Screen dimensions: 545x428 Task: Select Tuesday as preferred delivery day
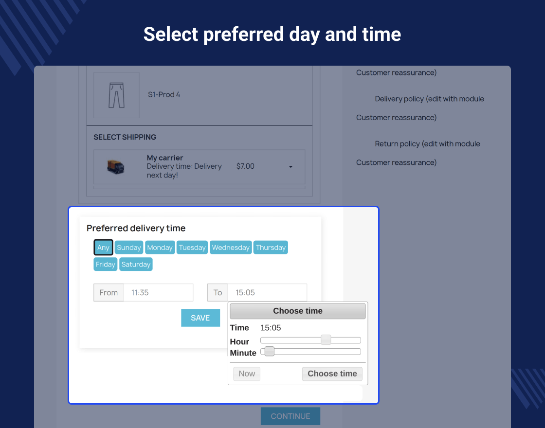click(x=192, y=247)
